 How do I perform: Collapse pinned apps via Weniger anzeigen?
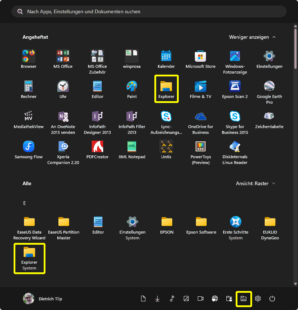click(x=253, y=37)
